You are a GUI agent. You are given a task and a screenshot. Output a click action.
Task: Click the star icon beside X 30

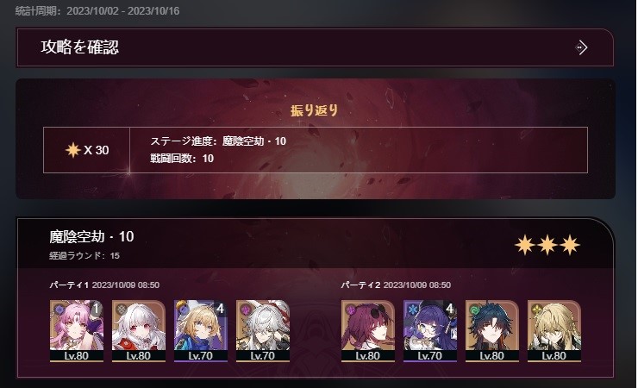click(73, 150)
